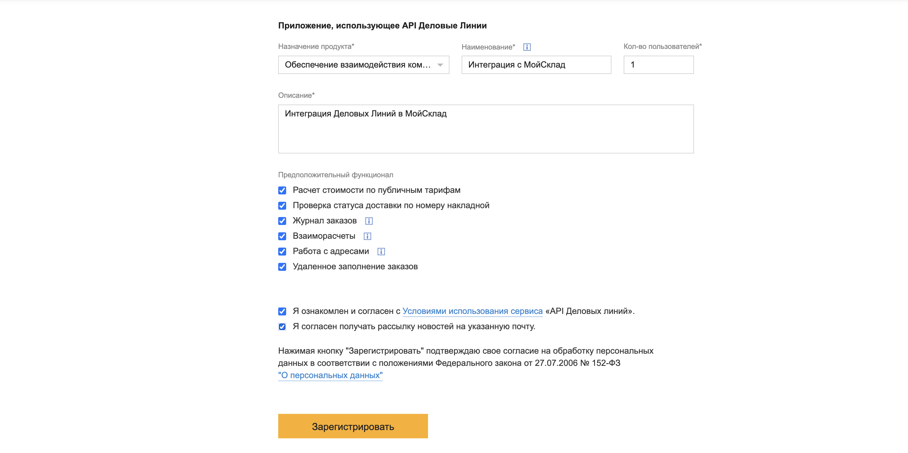Focus the Кол-во пользователей field
The width and height of the screenshot is (908, 453).
click(x=658, y=65)
